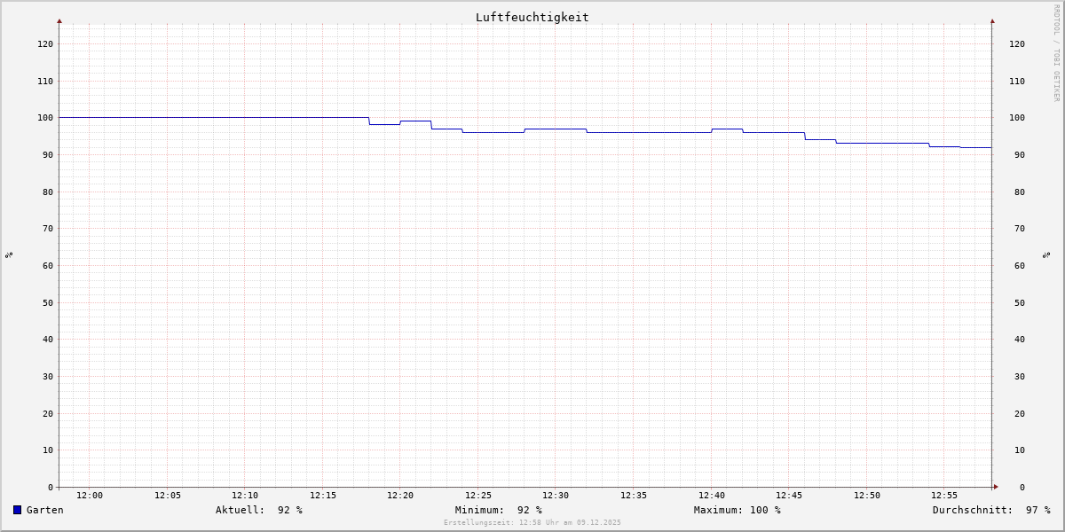Screen dimensions: 1065x532
Task: Click the 12:00 time axis label
Action: click(90, 495)
